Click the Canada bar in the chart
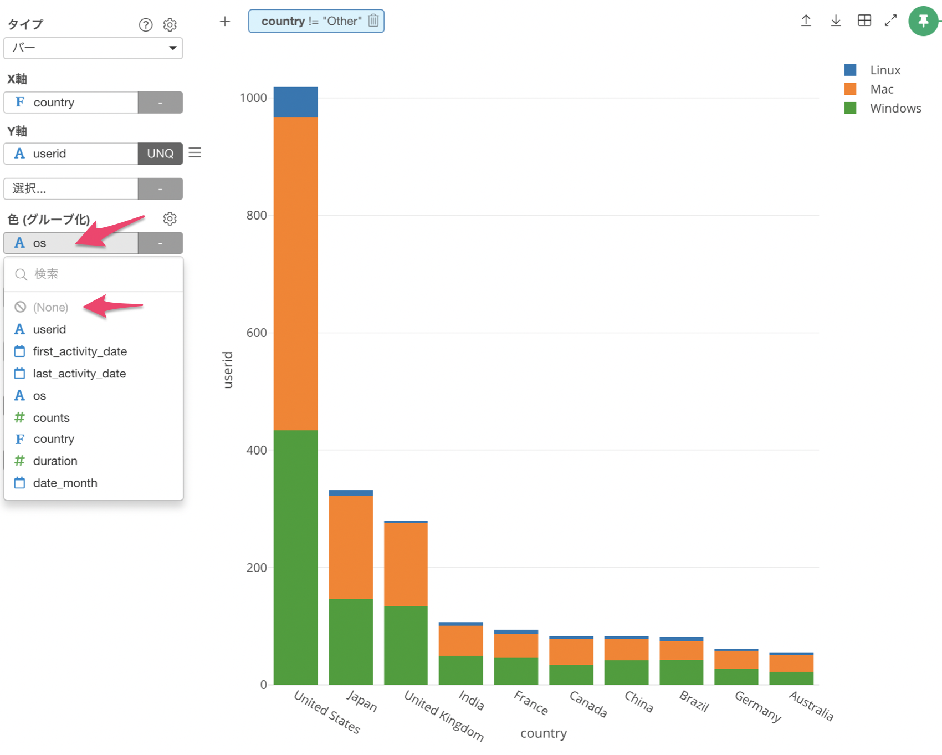 [x=571, y=661]
